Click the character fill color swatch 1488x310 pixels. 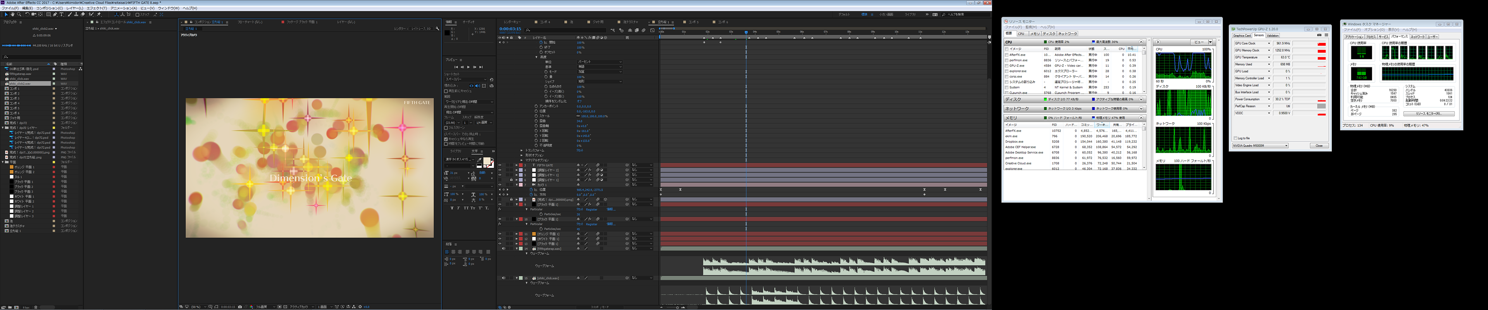pos(486,161)
